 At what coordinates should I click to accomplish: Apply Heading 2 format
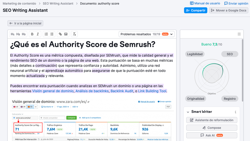point(18,34)
